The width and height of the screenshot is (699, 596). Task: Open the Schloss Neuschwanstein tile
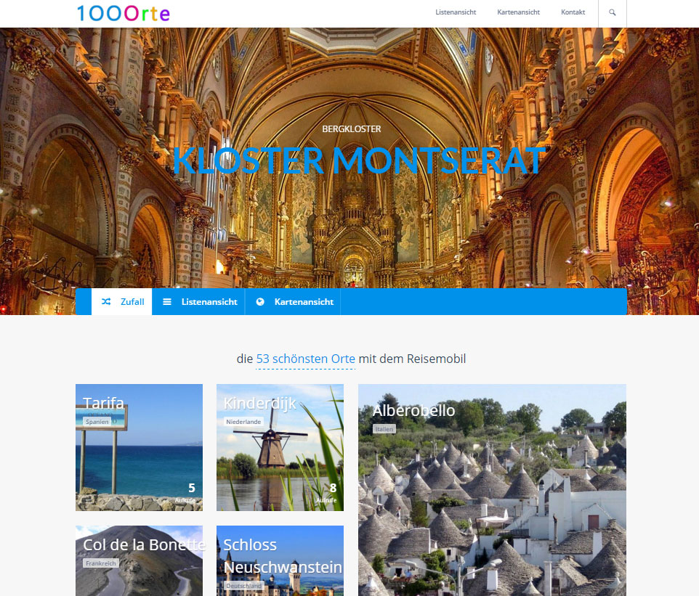pos(280,561)
